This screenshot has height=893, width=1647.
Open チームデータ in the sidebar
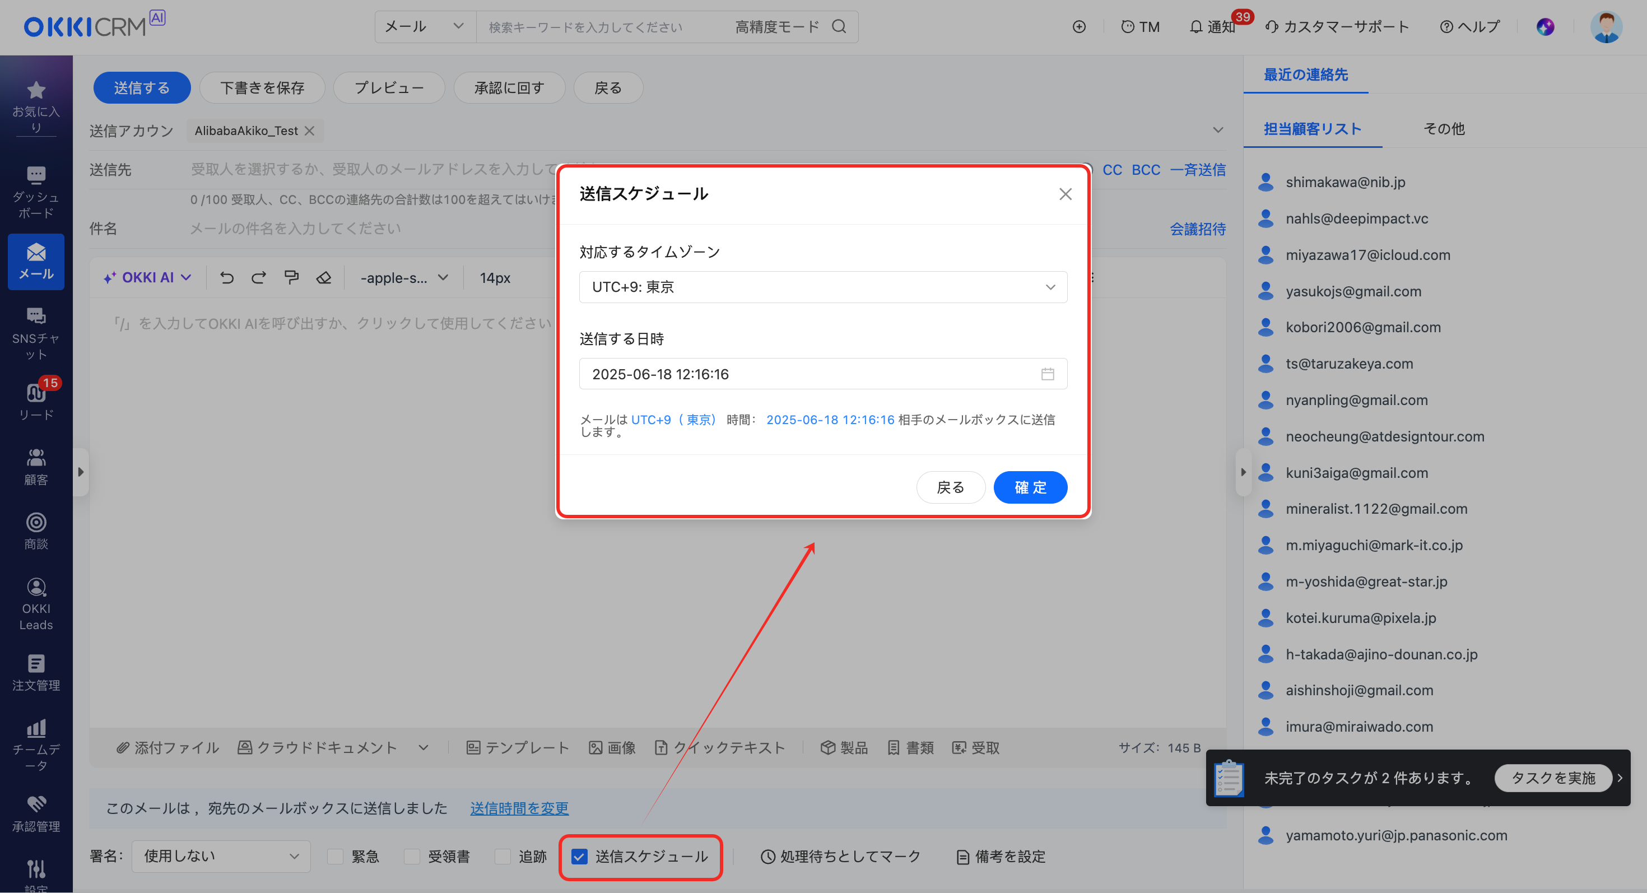36,745
